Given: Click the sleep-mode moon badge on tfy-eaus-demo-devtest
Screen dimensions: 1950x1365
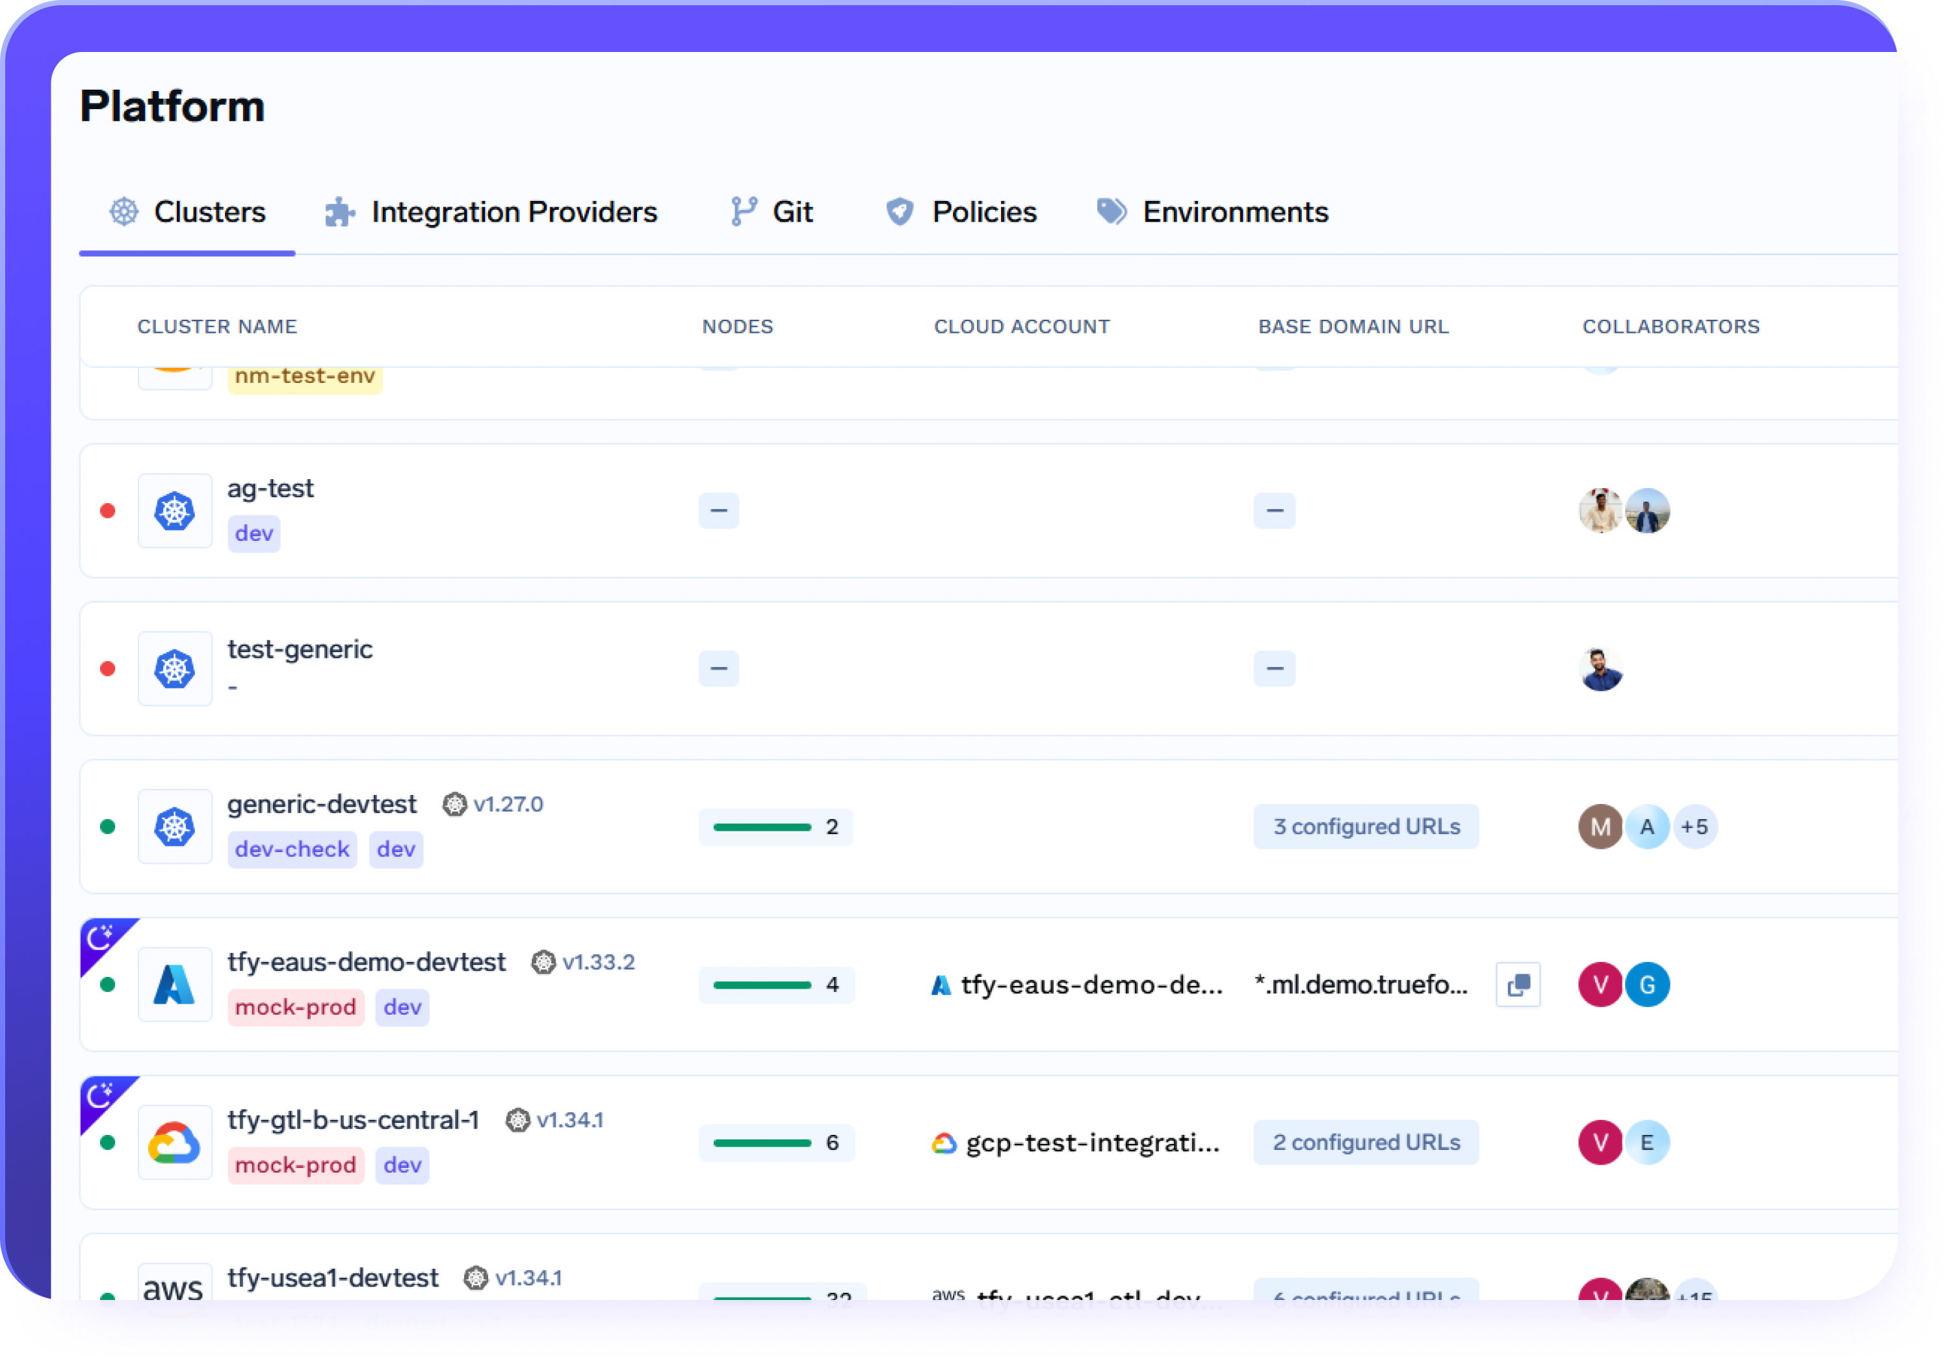Looking at the screenshot, I should [100, 938].
